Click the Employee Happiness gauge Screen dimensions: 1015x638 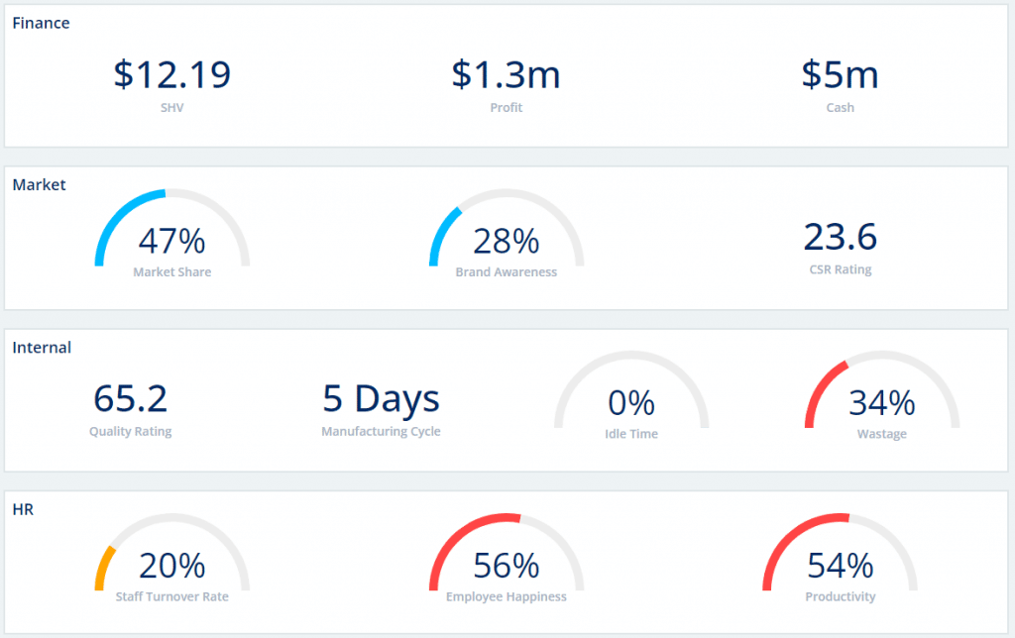(506, 557)
